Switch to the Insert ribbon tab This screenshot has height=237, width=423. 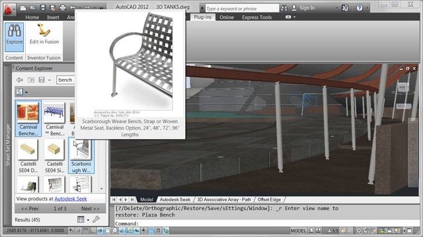click(x=53, y=17)
